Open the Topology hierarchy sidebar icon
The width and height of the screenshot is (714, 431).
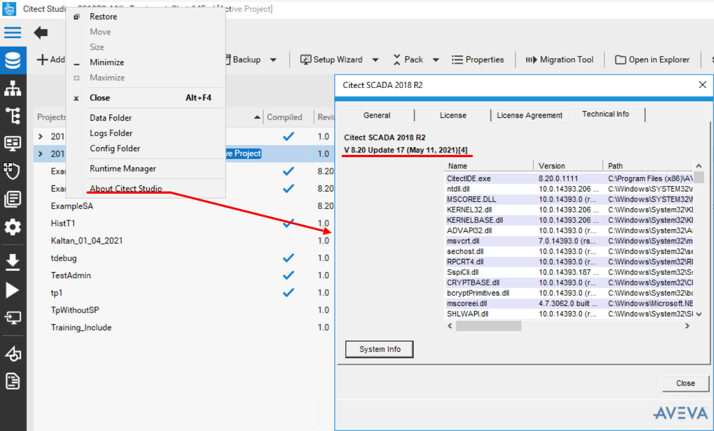tap(13, 88)
